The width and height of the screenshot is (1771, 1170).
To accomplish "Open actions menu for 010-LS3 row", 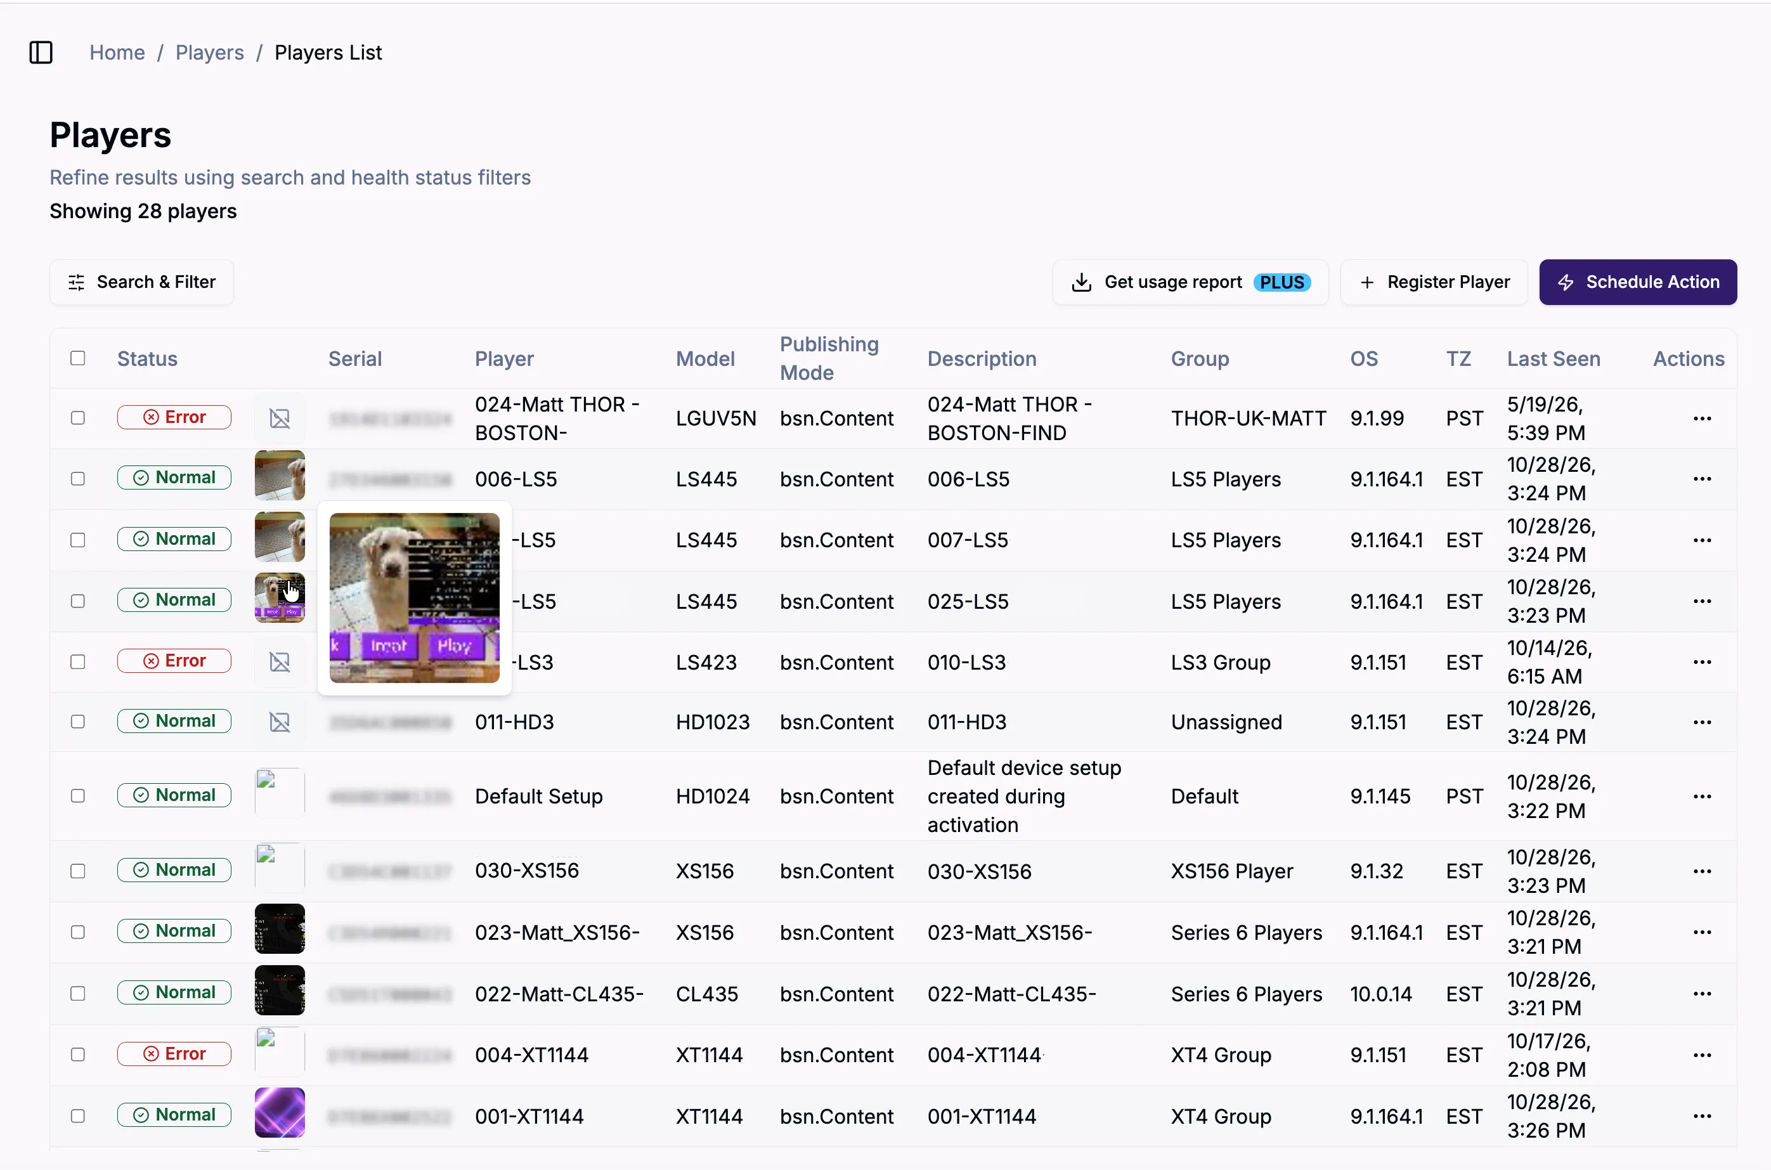I will [1702, 662].
